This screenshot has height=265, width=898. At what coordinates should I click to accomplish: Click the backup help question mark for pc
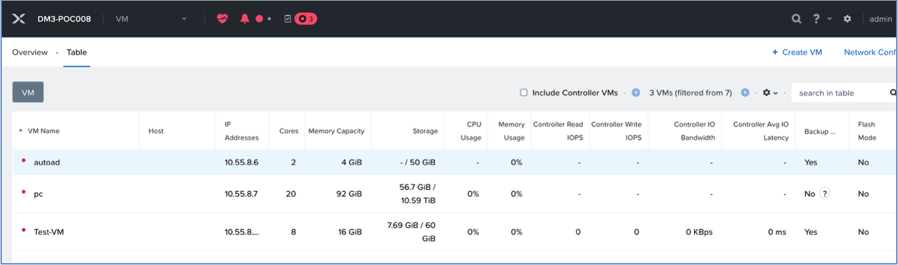[825, 194]
